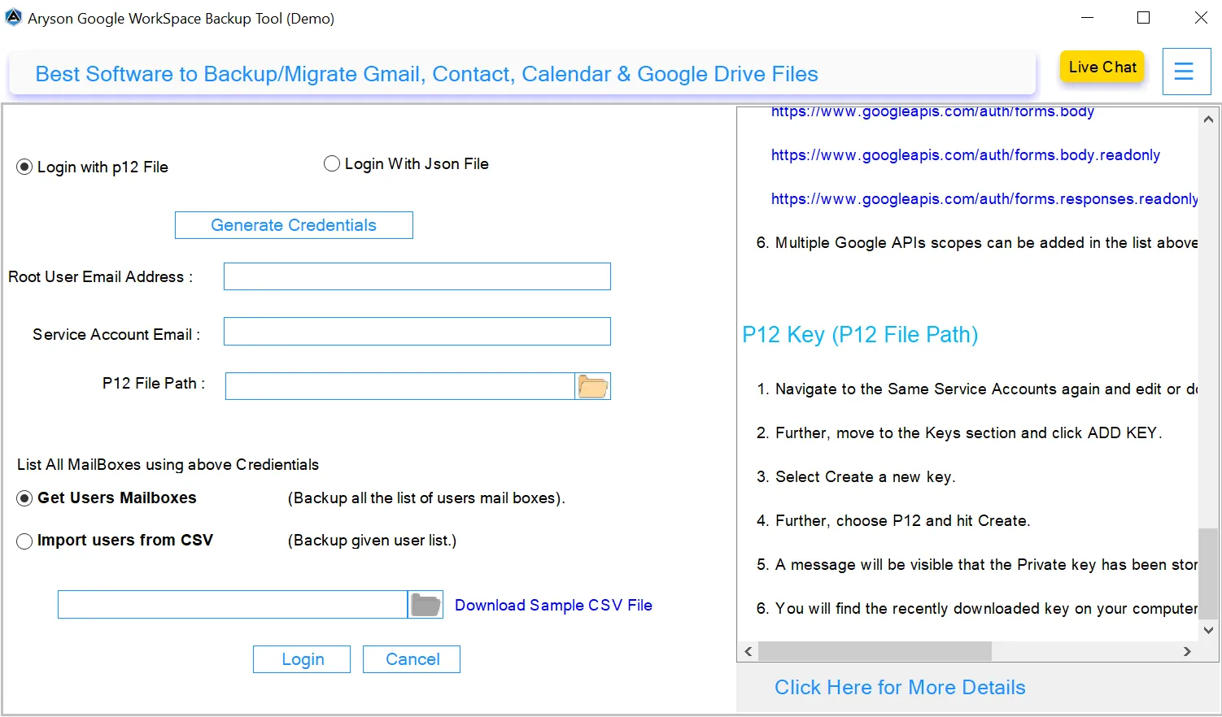1222x717 pixels.
Task: Open the hamburger menu
Action: coord(1185,71)
